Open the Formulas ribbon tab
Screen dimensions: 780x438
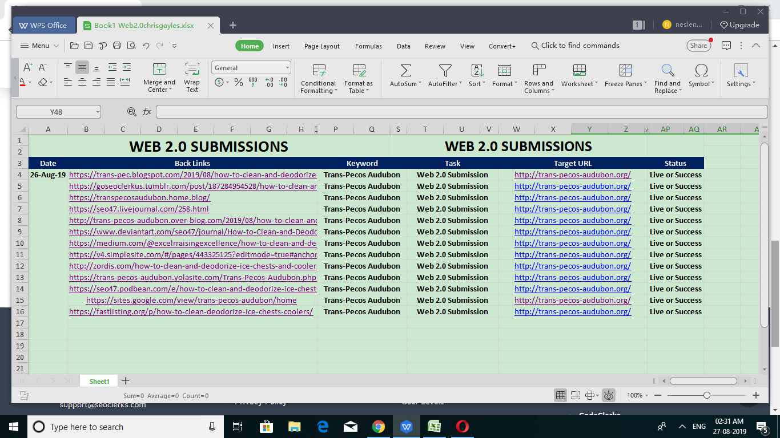pyautogui.click(x=368, y=46)
